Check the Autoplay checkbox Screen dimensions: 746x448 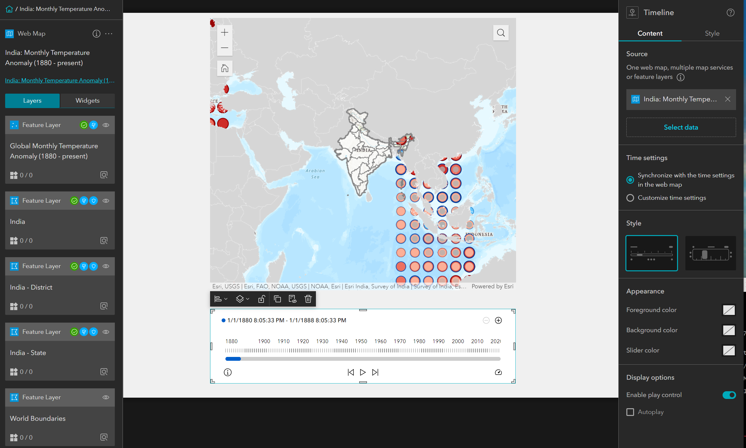pyautogui.click(x=630, y=412)
